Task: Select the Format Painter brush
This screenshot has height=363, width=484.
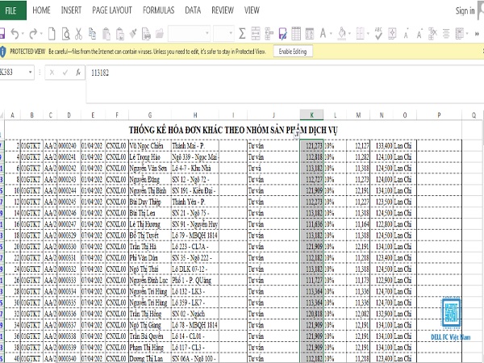Action: 133,33
